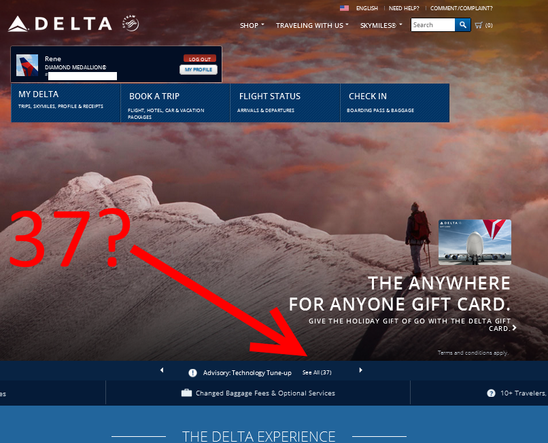Click the See All (37) advisories link
Image resolution: width=548 pixels, height=443 pixels.
[x=317, y=372]
